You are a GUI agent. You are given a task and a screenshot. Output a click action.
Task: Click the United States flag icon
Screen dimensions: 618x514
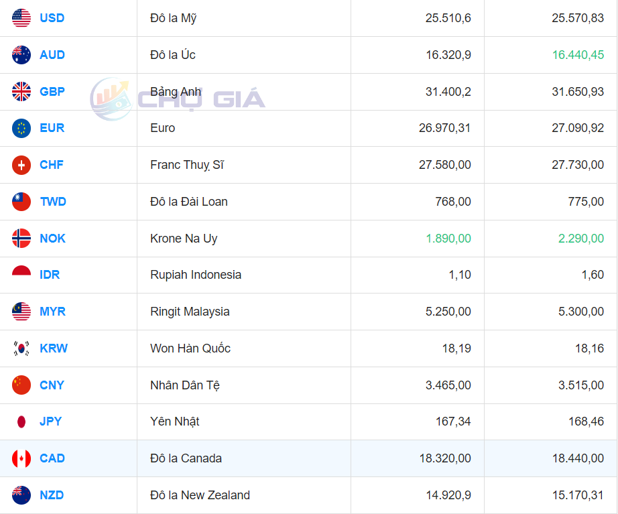click(x=21, y=18)
